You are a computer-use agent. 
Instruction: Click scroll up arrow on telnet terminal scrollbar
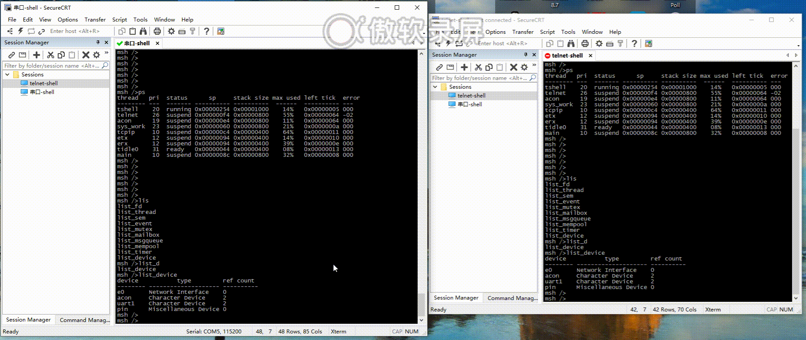(x=795, y=65)
